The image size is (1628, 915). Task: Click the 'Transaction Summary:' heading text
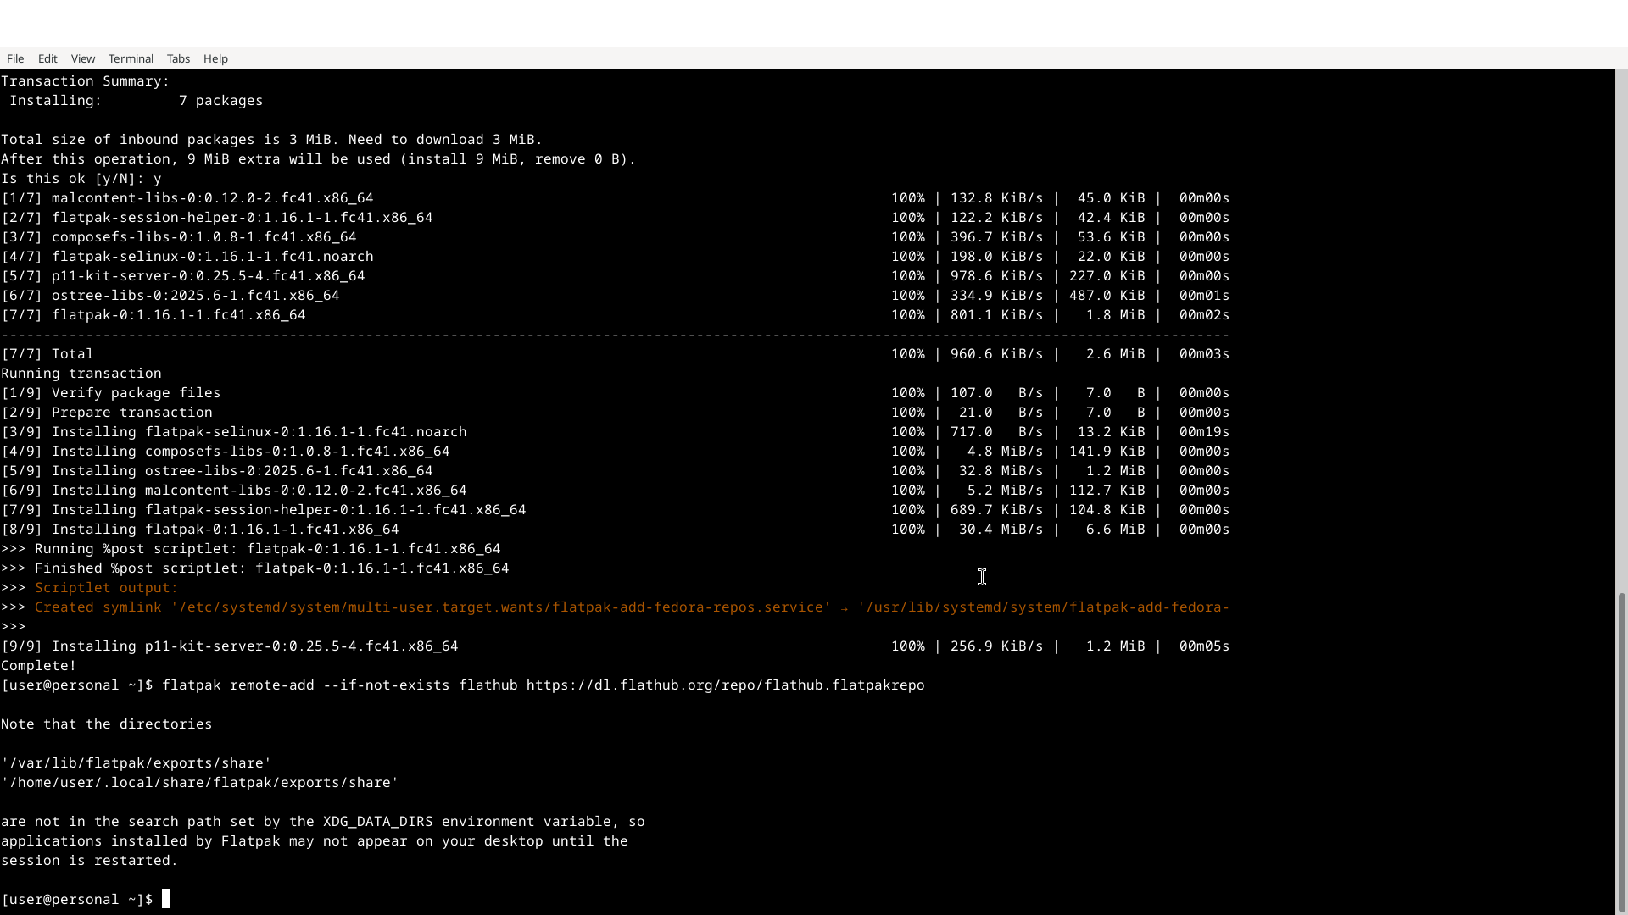coord(85,81)
